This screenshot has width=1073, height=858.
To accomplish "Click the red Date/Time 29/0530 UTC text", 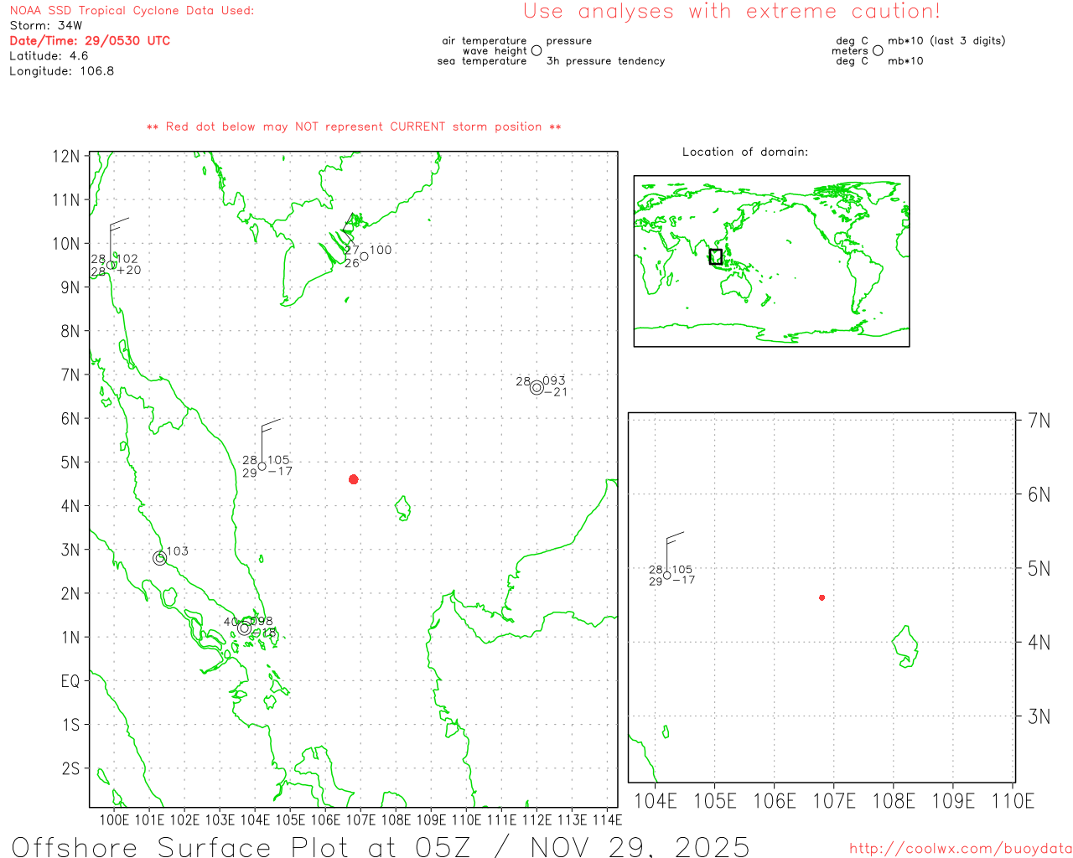I will pos(90,40).
